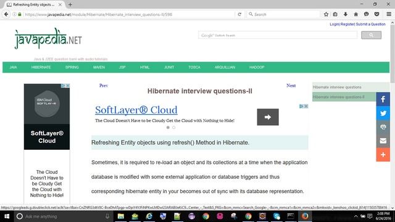The width and height of the screenshot is (395, 222).
Task: Open the HTML menu item
Action: point(144,67)
